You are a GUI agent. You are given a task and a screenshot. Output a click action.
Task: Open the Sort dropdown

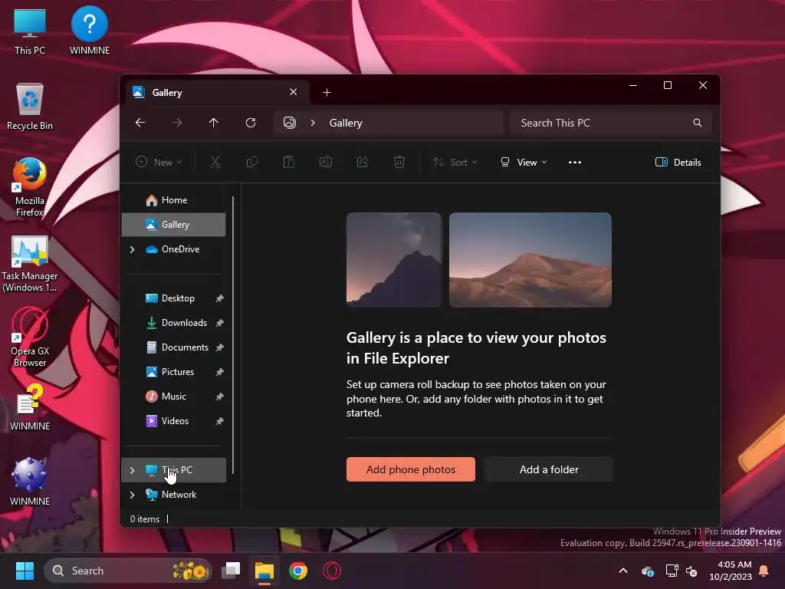(x=455, y=162)
